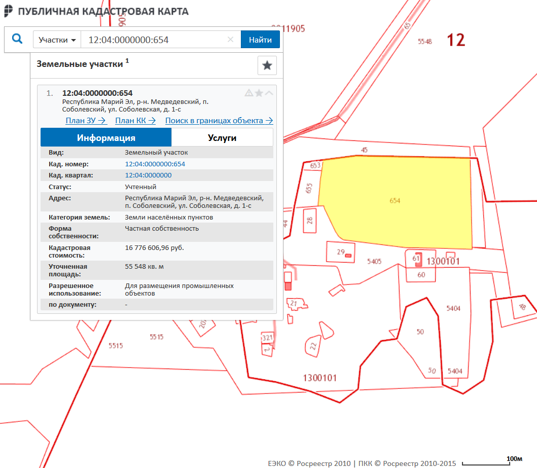Click parcel label 5405 on map
This screenshot has height=468, width=537.
click(x=374, y=262)
